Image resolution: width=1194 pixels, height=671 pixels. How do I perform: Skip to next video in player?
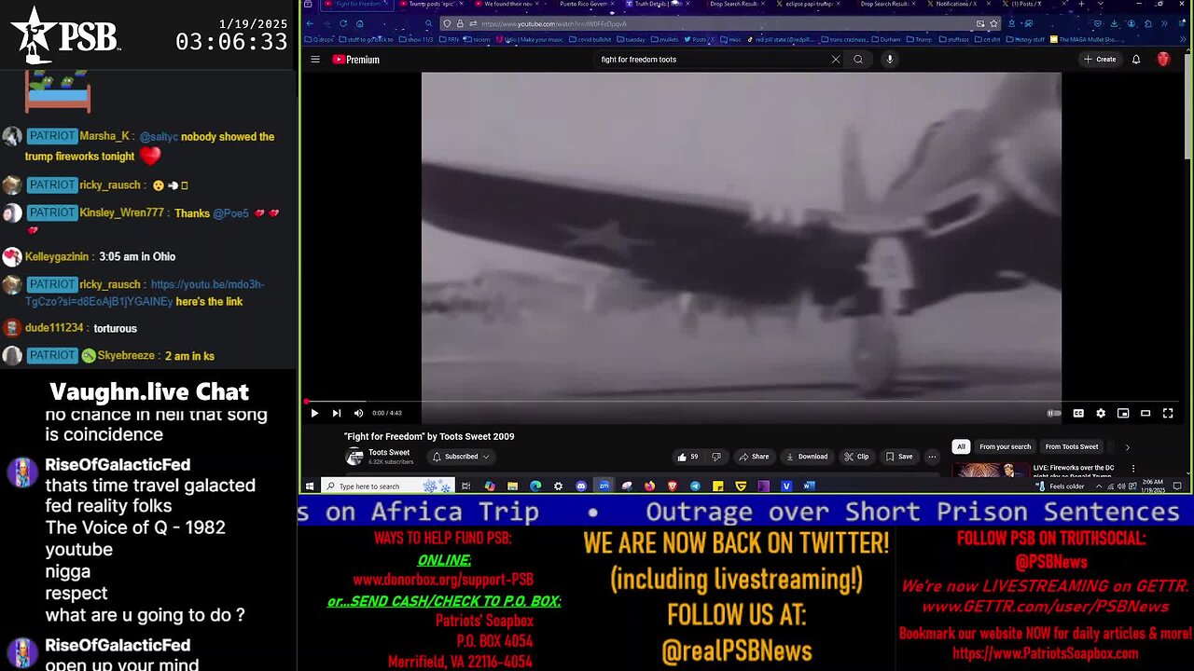pyautogui.click(x=337, y=413)
